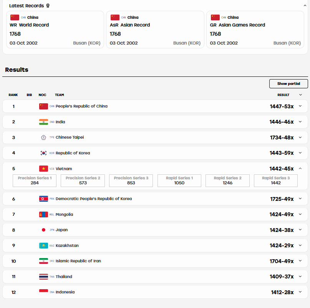Image resolution: width=310 pixels, height=308 pixels.
Task: Click the Thailand flag icon
Action: coord(43,277)
